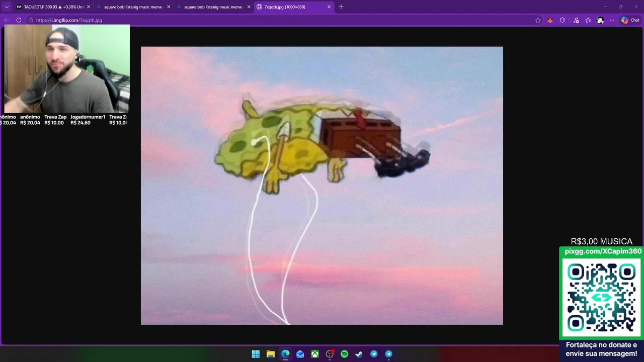Click the pixgg.com/XCapim360 donation link
Viewport: 644px width, 362px height.
pyautogui.click(x=603, y=251)
